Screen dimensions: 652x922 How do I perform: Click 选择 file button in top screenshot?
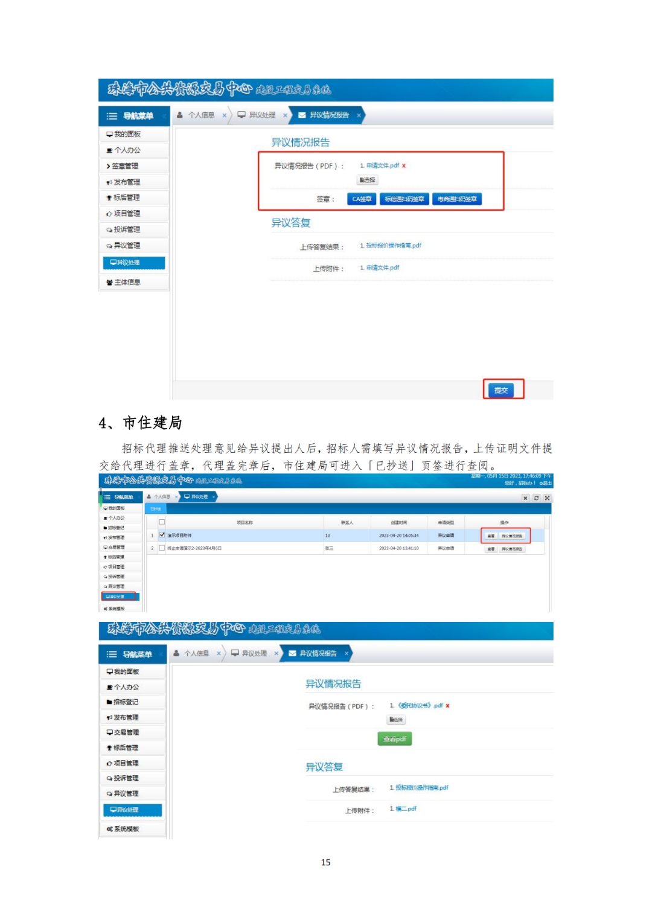click(x=368, y=180)
